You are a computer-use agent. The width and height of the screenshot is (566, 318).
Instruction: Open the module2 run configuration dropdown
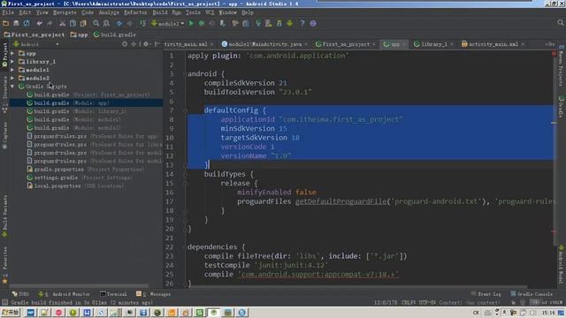coord(168,24)
